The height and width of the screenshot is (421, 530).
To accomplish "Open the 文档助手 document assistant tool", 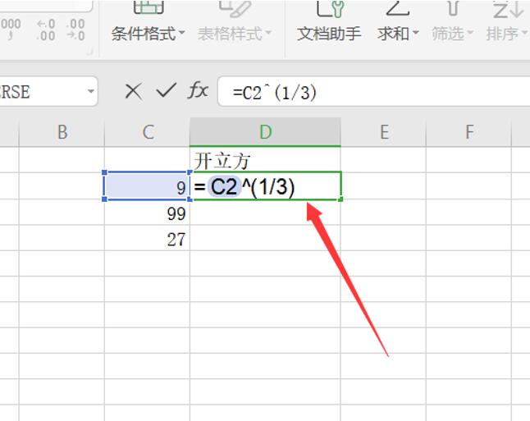I will (x=329, y=22).
